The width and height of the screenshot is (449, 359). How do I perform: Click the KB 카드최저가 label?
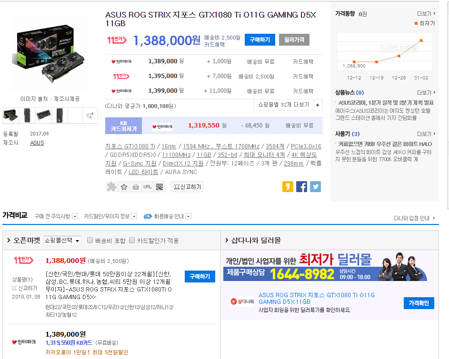tap(123, 126)
